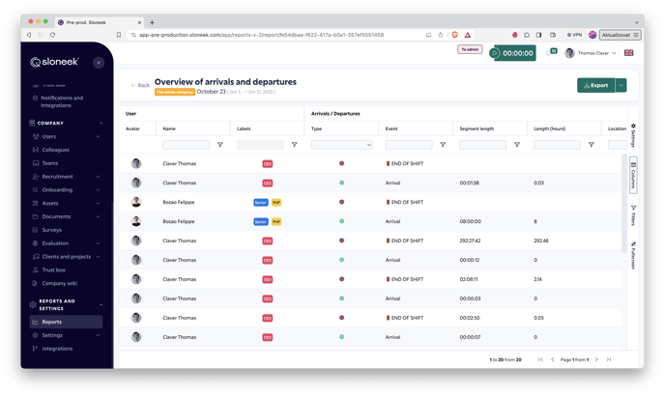Screen dimensions: 665x396
Task: Open Company wiki in sidebar
Action: (59, 283)
